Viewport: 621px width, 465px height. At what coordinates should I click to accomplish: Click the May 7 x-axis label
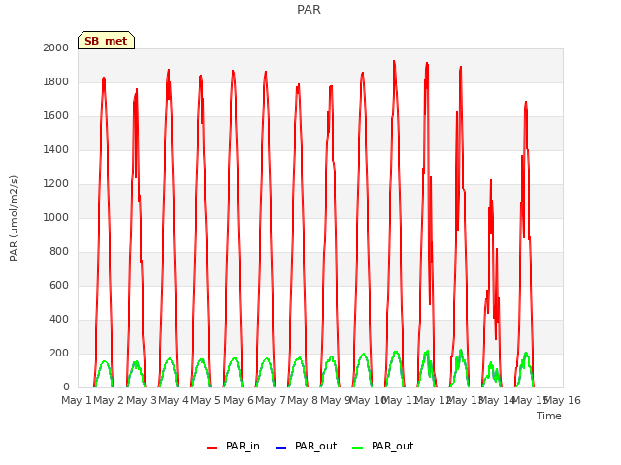click(x=271, y=400)
